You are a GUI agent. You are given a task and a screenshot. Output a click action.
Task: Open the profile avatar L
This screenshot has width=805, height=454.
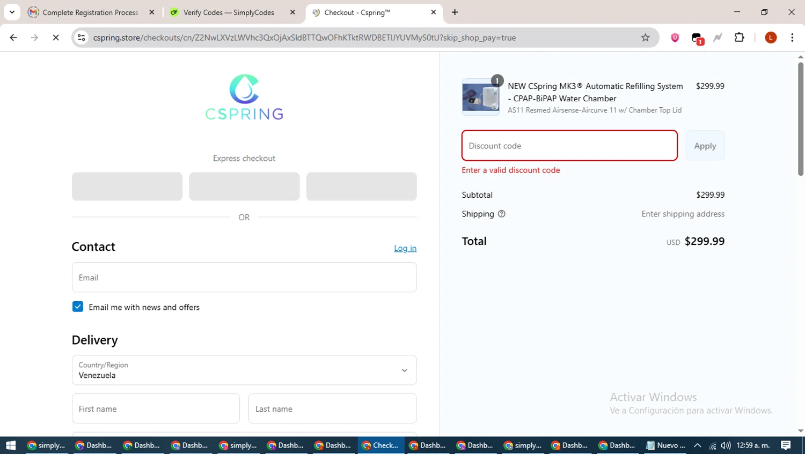coord(771,38)
